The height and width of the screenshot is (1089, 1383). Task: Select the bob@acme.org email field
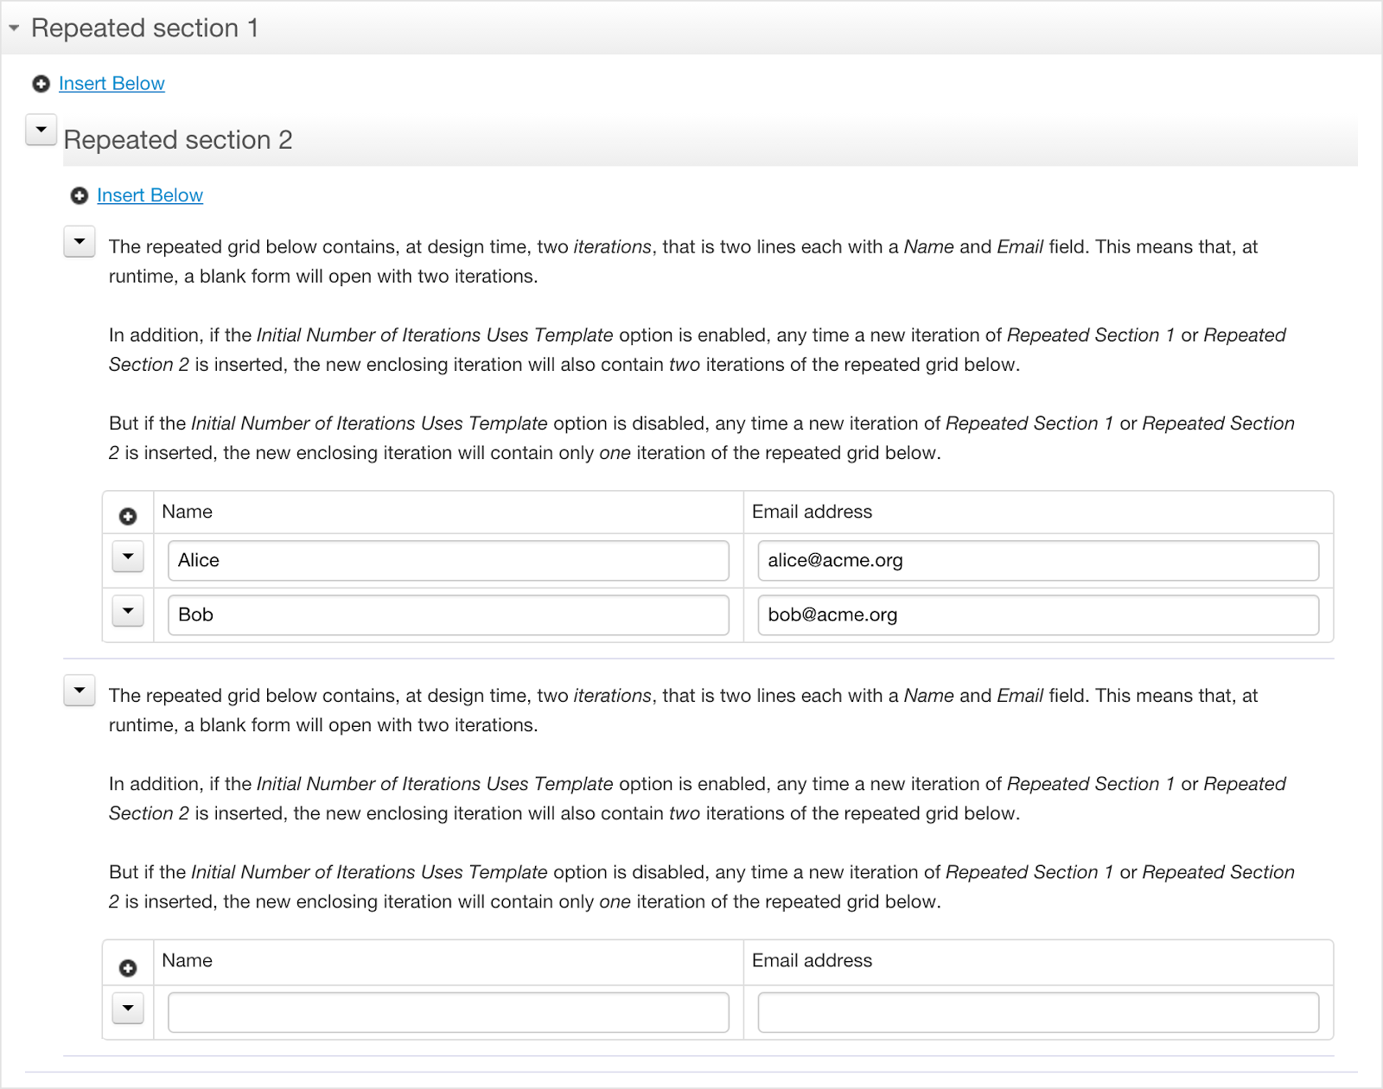1038,615
